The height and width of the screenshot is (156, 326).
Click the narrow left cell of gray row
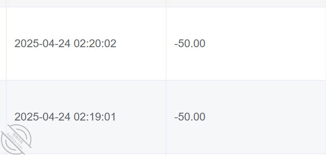click(3, 117)
